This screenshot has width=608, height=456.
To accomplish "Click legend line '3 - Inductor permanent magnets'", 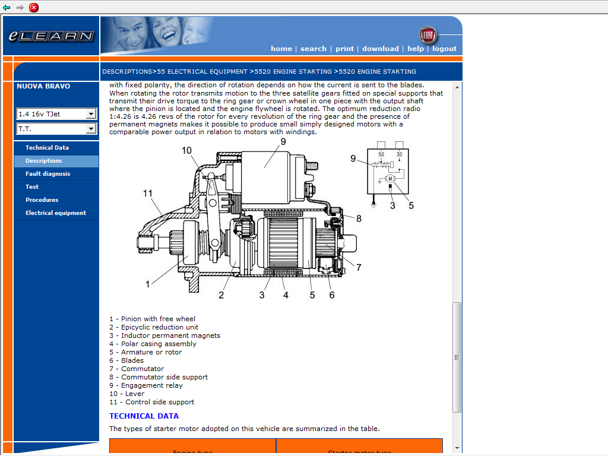I will (165, 336).
